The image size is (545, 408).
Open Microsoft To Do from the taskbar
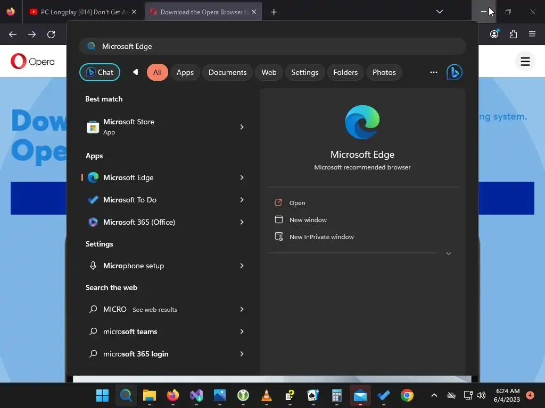click(384, 395)
